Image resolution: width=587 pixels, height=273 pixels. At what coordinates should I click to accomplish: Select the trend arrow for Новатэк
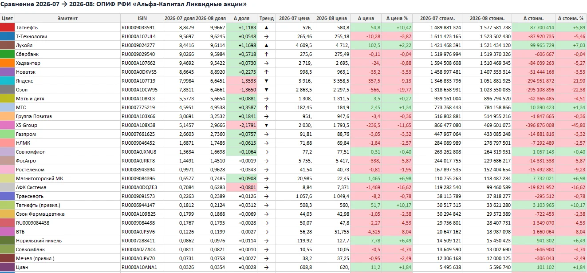click(x=266, y=72)
